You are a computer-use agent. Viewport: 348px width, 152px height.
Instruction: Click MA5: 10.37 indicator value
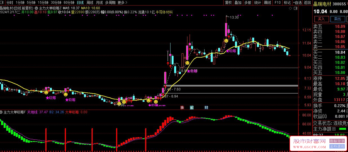click(x=71, y=8)
